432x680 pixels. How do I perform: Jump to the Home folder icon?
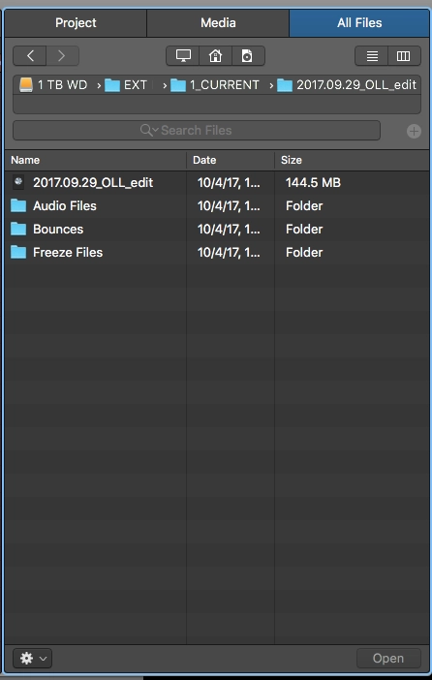(x=216, y=56)
